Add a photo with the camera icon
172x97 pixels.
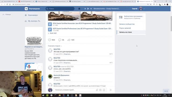pos(100,90)
